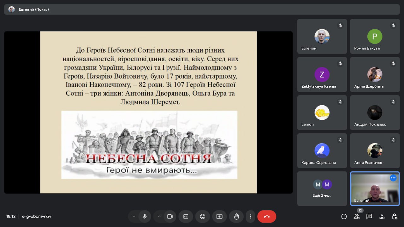Toggle the camera button
Screen dimensions: 404x227
[x=170, y=217]
